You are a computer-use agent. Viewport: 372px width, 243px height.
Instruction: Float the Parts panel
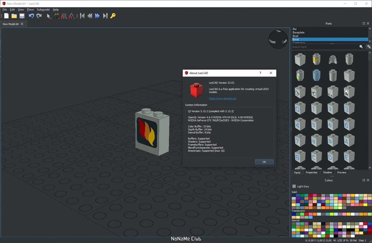pyautogui.click(x=364, y=24)
